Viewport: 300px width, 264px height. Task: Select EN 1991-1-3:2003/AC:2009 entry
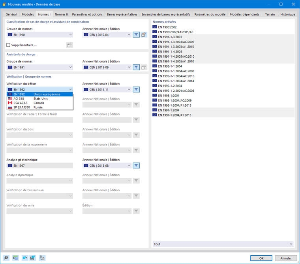223,42
